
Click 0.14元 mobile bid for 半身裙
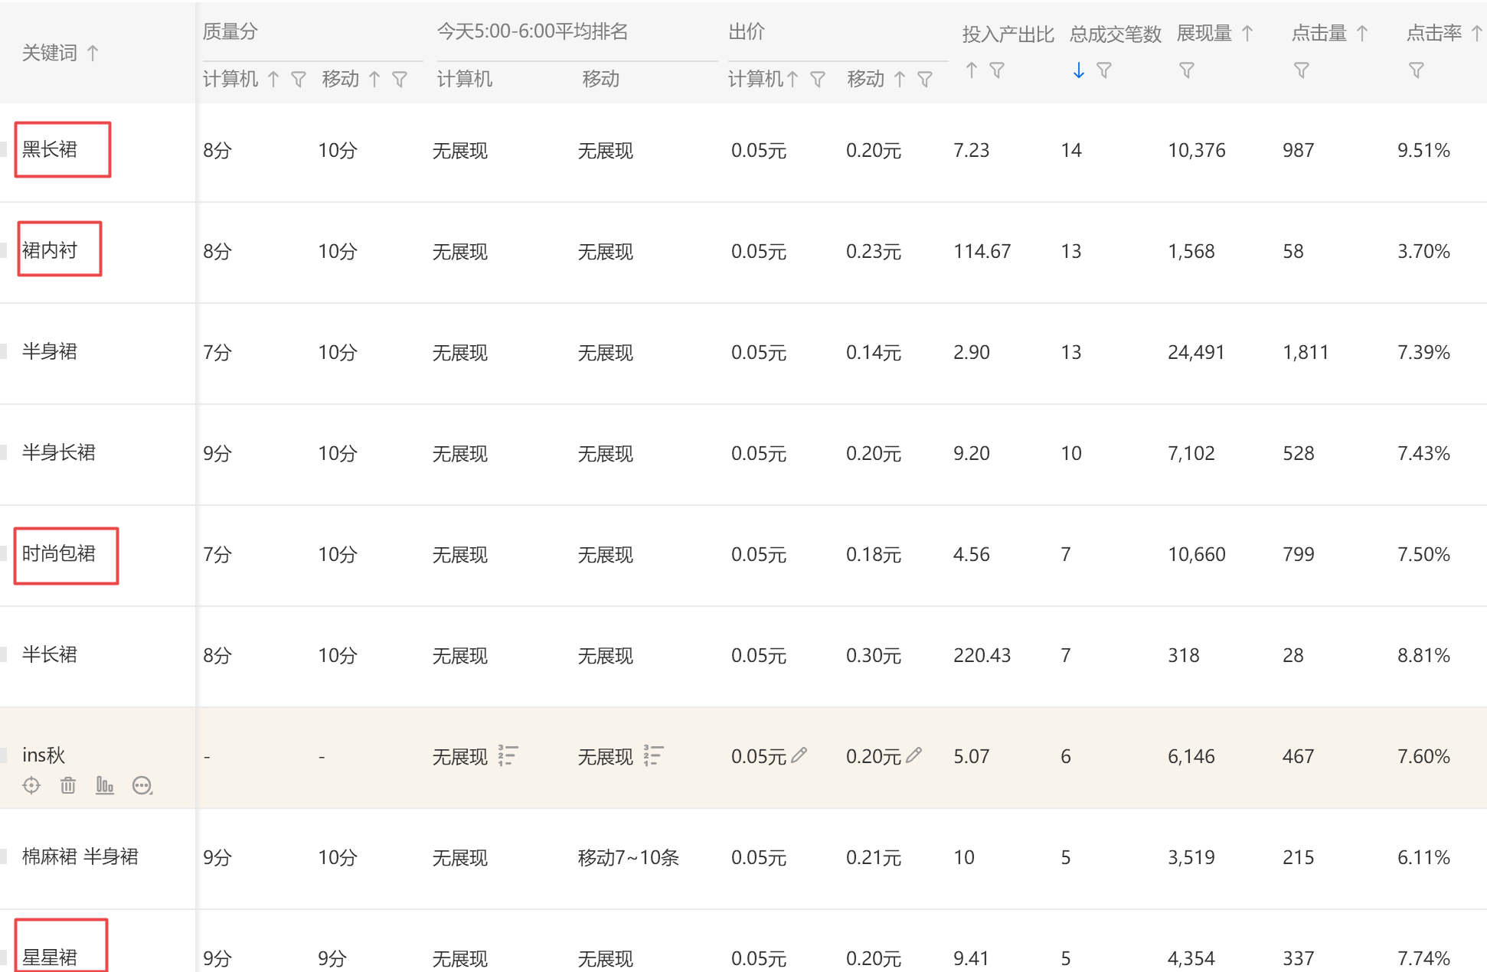tap(874, 352)
